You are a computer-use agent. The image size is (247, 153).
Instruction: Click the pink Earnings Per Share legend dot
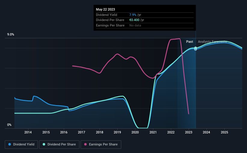point(85,144)
